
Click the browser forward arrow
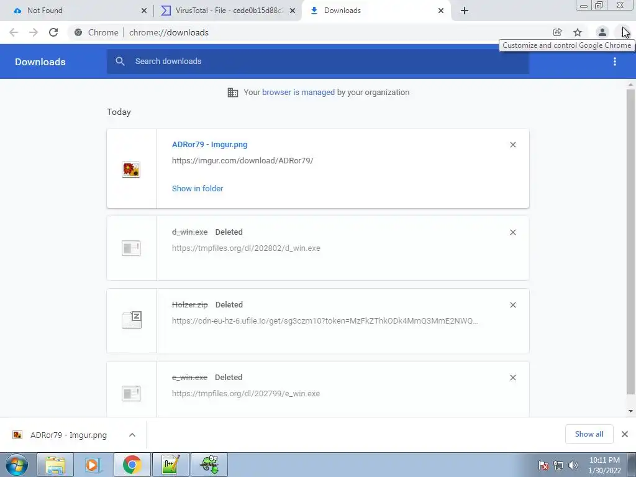tap(34, 32)
